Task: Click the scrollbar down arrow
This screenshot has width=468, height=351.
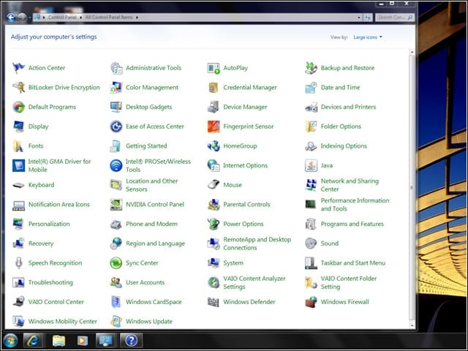Action: (x=412, y=325)
